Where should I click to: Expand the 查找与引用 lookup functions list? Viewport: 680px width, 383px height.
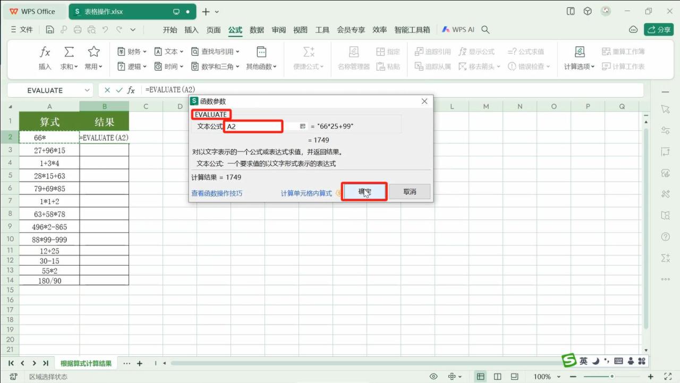[216, 52]
